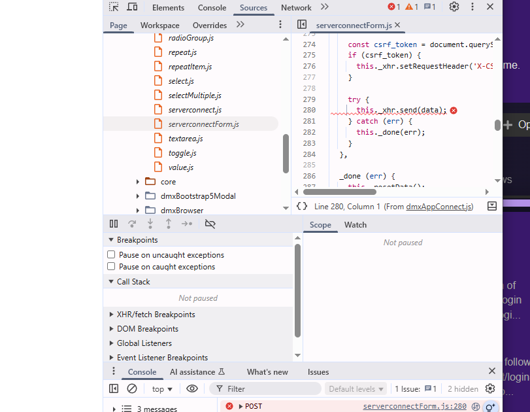Click the pretty print braces icon
The image size is (530, 412).
(301, 206)
